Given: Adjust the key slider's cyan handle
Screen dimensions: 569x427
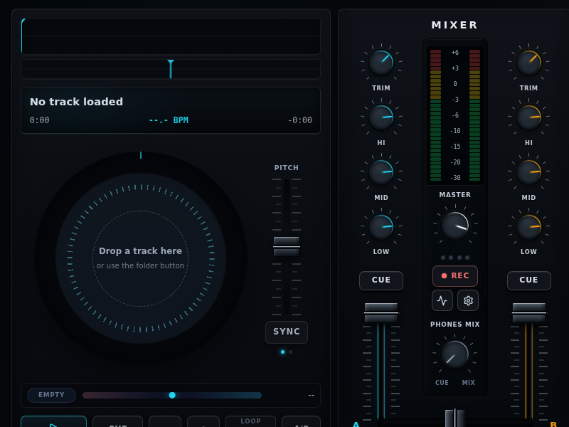Looking at the screenshot, I should click(x=172, y=395).
